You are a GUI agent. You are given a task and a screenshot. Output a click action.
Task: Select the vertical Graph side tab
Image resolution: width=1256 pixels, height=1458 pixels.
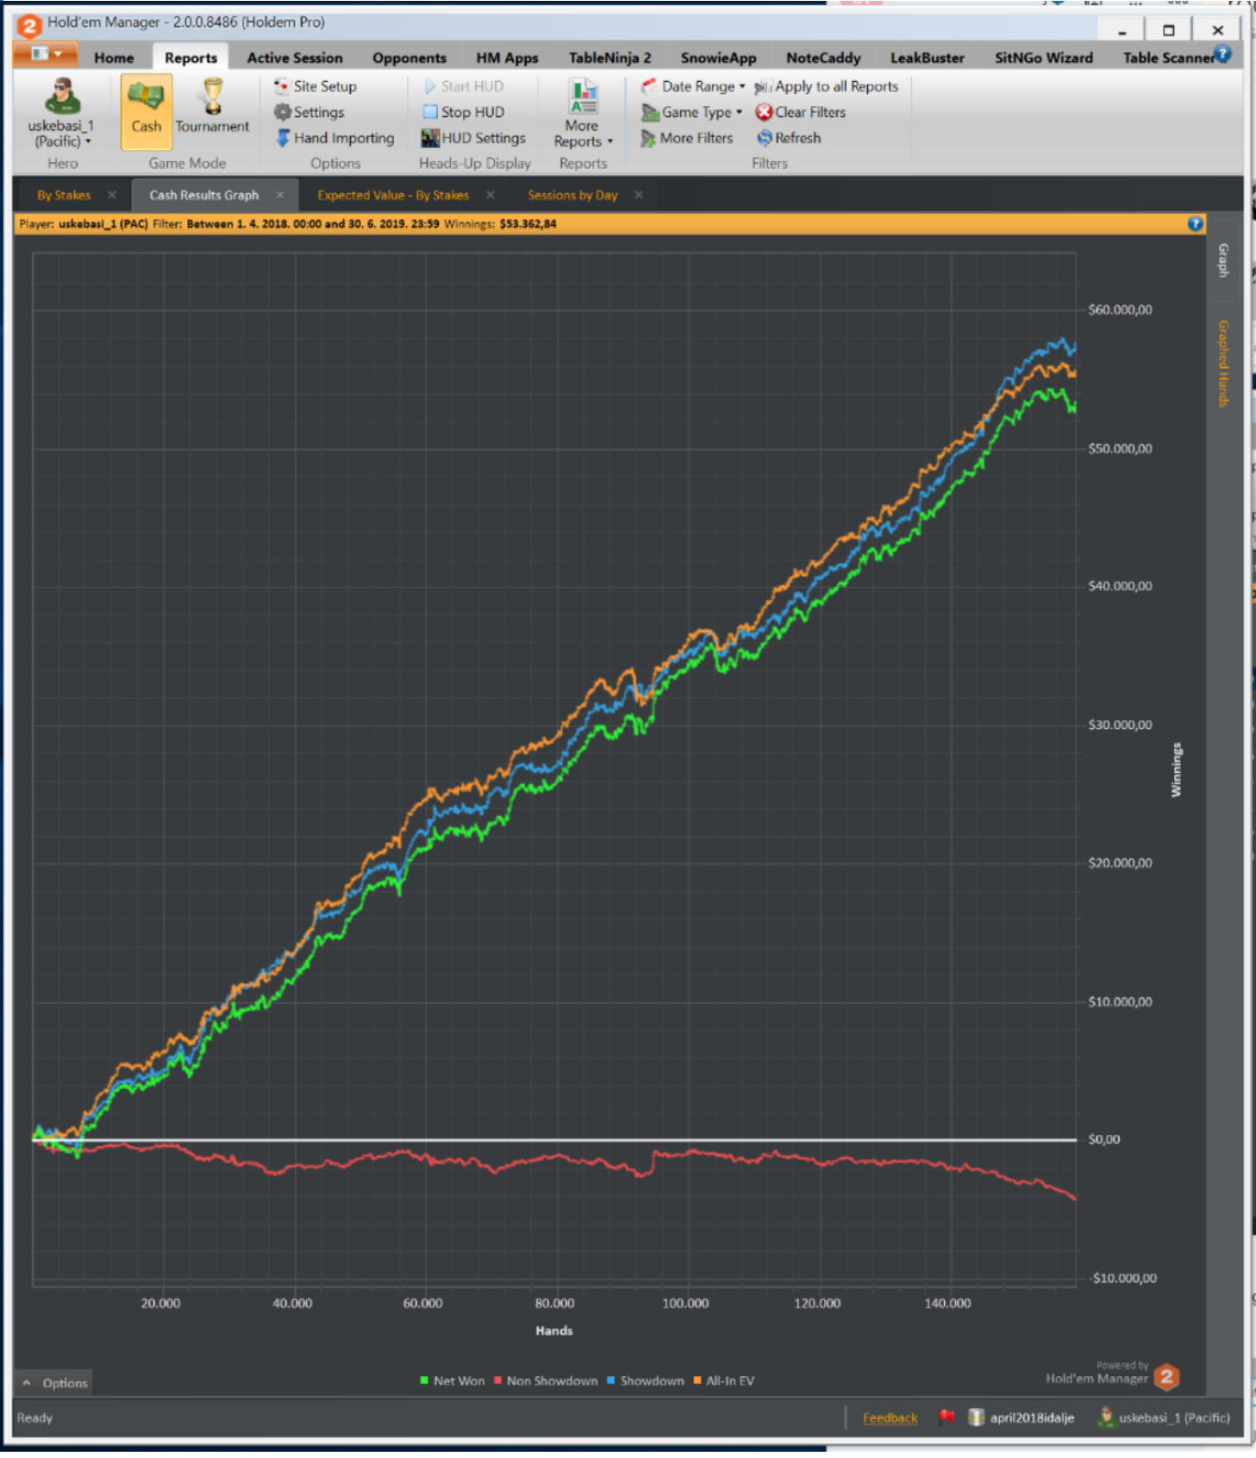coord(1223,259)
